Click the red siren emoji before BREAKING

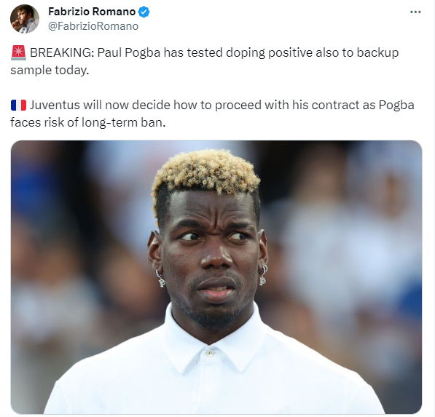18,52
